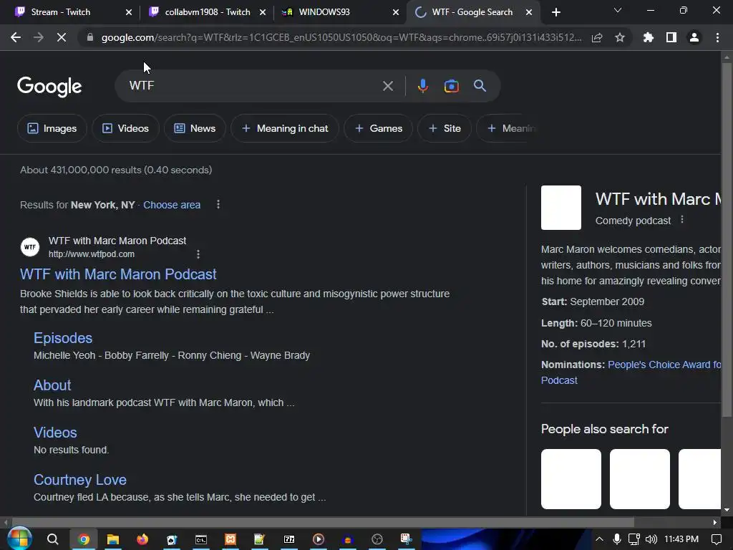The width and height of the screenshot is (733, 550).
Task: Add Site refinement chip
Action: (444, 128)
